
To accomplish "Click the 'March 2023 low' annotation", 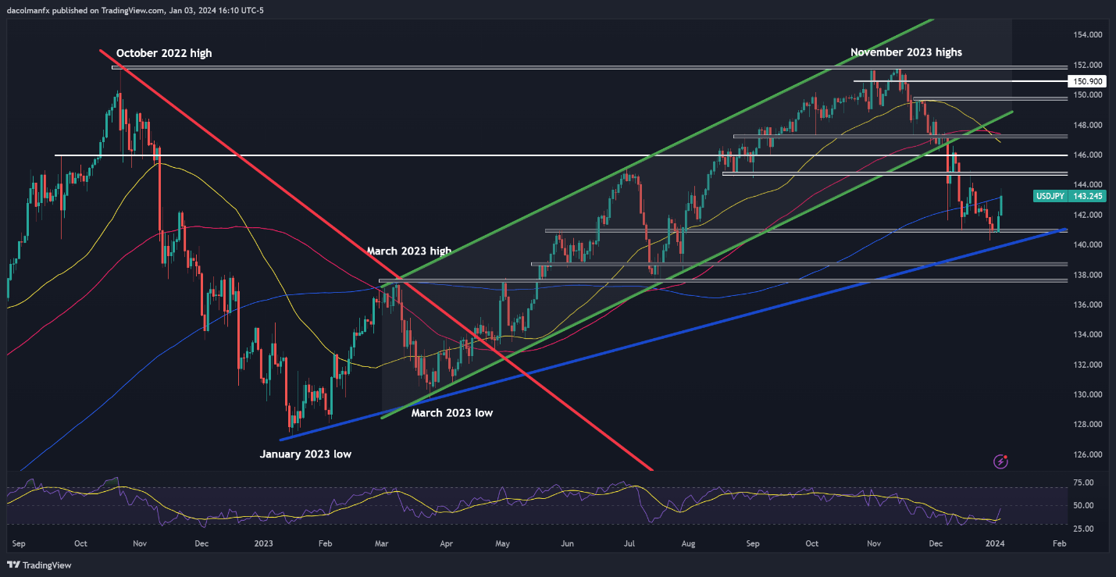I will (x=452, y=412).
